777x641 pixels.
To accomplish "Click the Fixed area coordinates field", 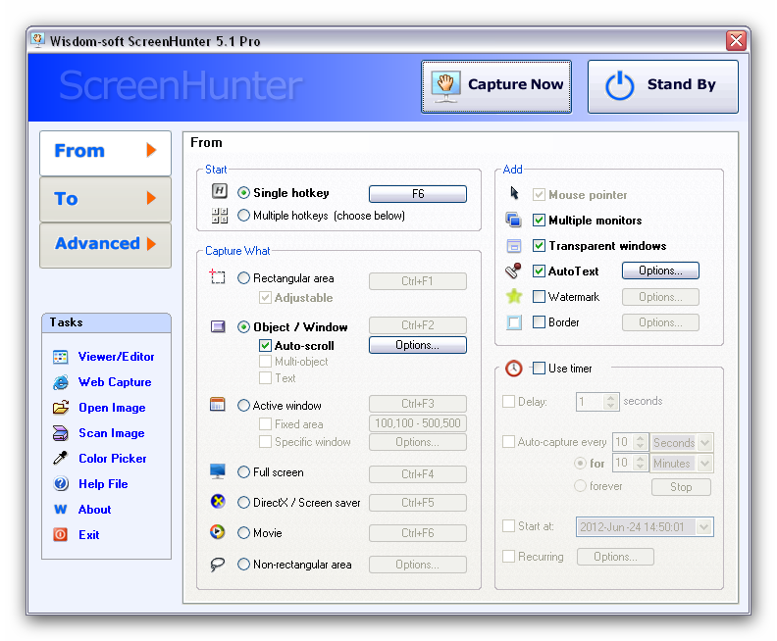I will pos(418,423).
